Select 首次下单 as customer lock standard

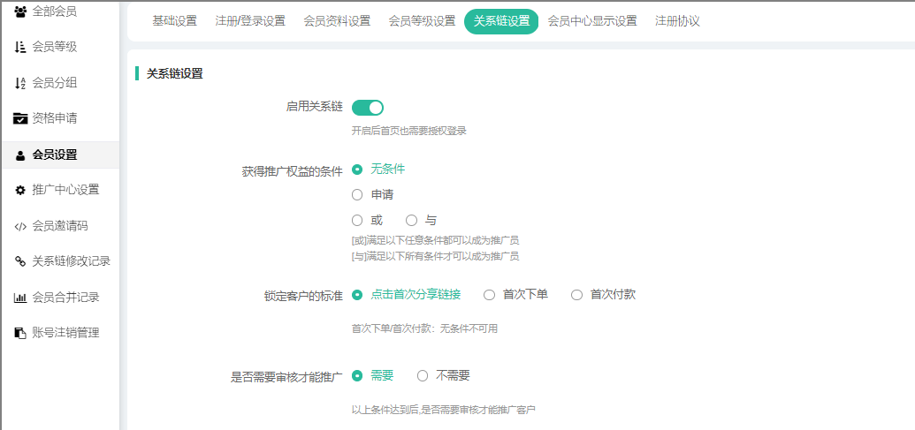[489, 295]
